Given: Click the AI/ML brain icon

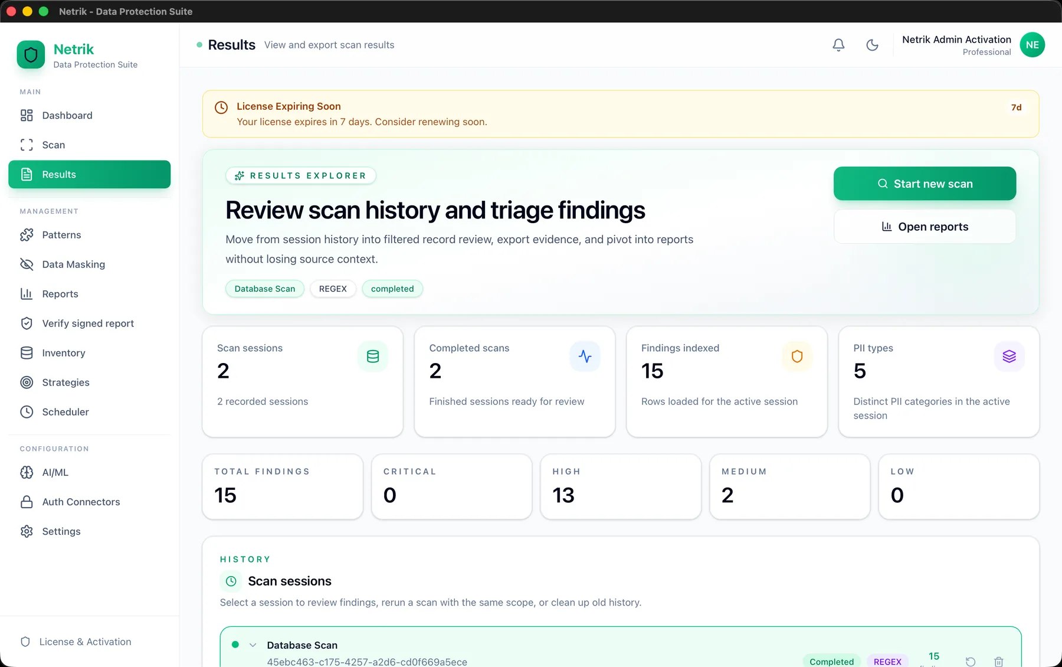Looking at the screenshot, I should pyautogui.click(x=27, y=472).
